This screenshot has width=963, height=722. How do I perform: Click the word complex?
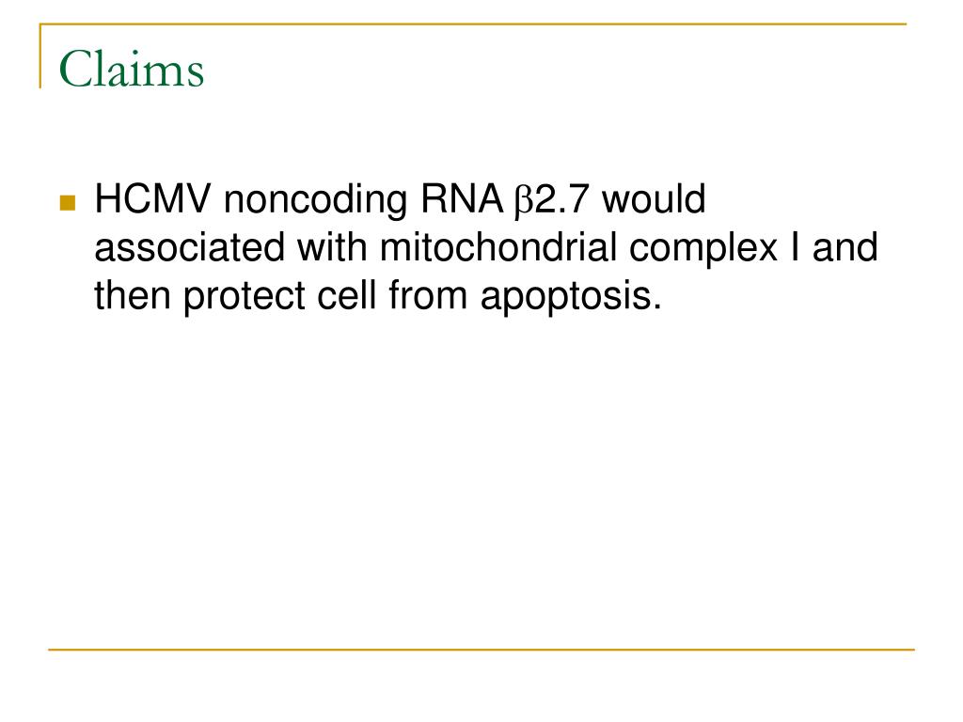(703, 248)
